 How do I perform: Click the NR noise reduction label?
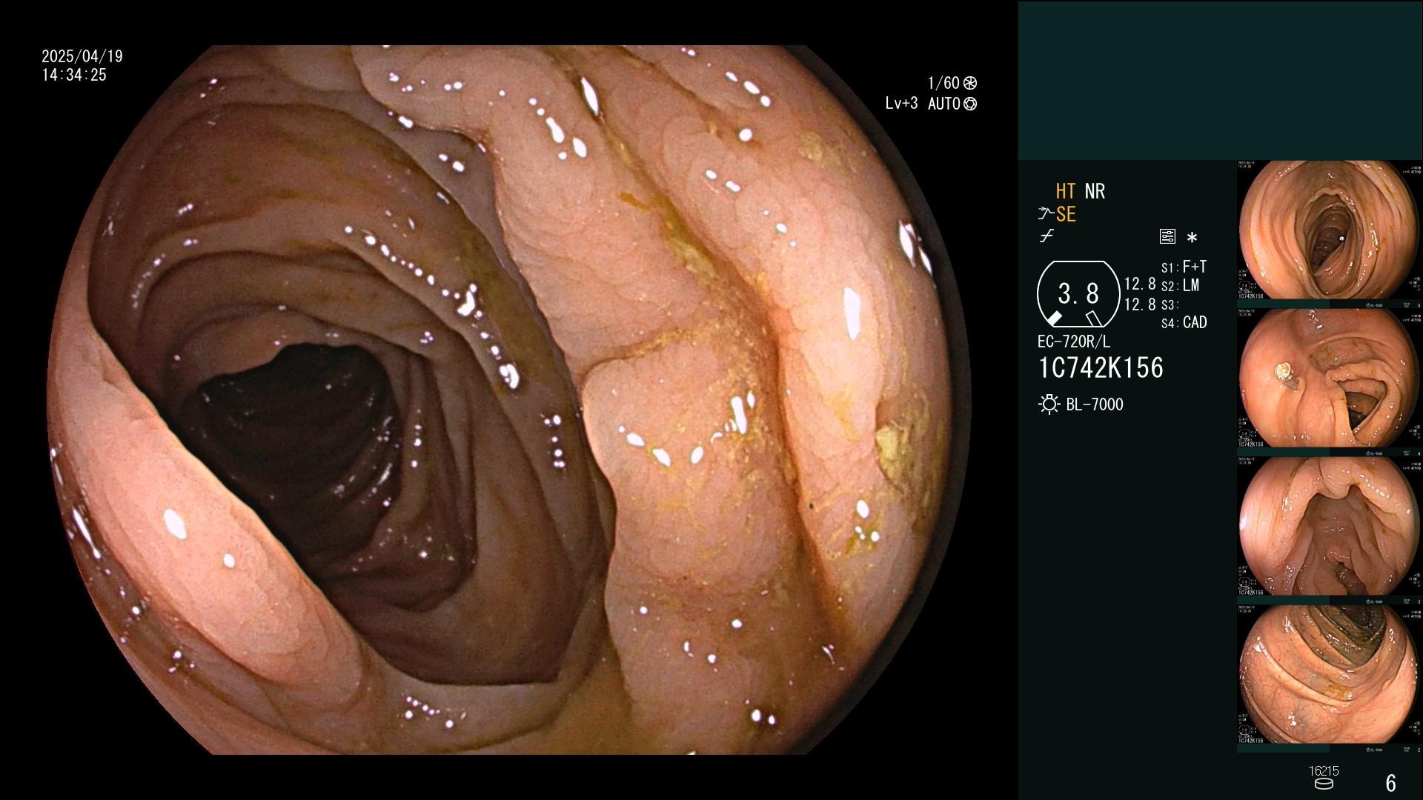1095,191
